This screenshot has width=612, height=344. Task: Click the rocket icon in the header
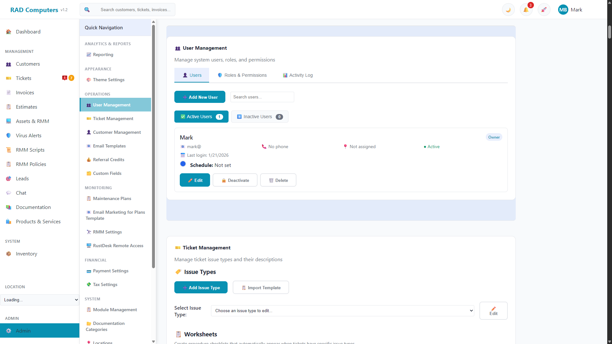point(544,10)
